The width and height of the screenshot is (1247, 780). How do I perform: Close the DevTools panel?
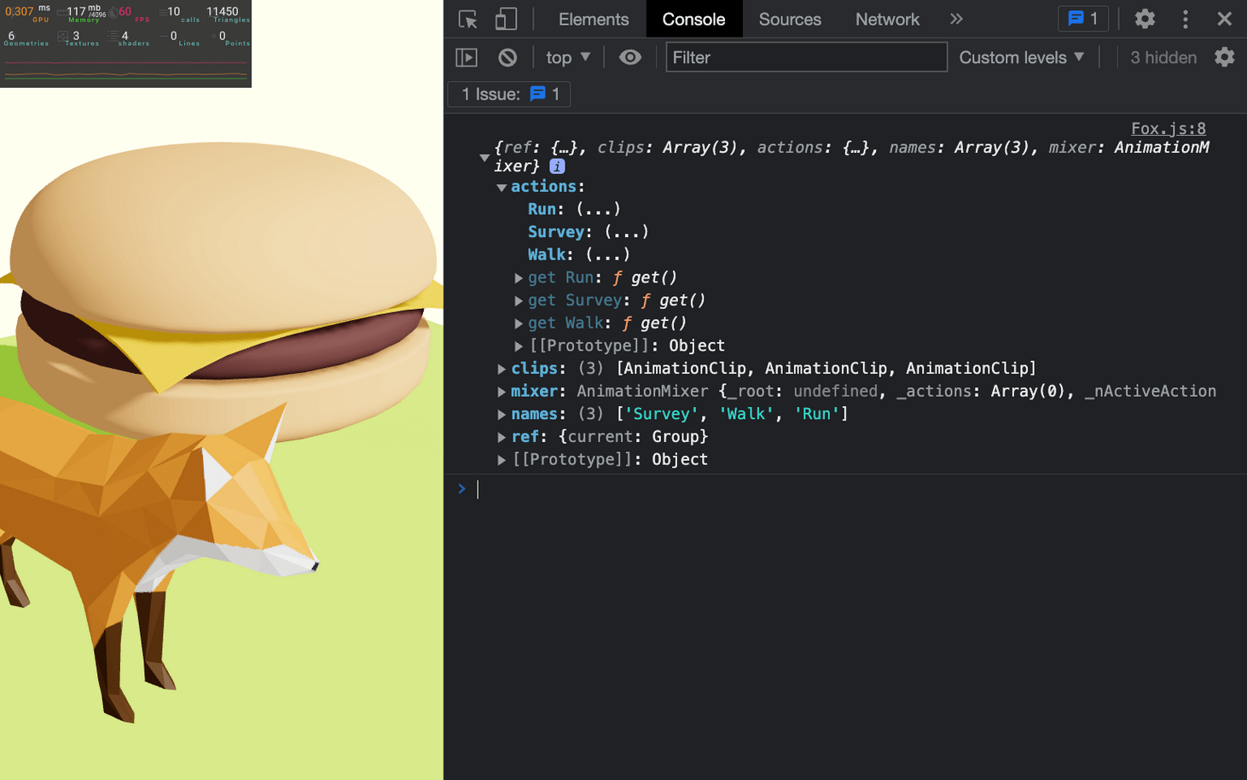[1224, 19]
